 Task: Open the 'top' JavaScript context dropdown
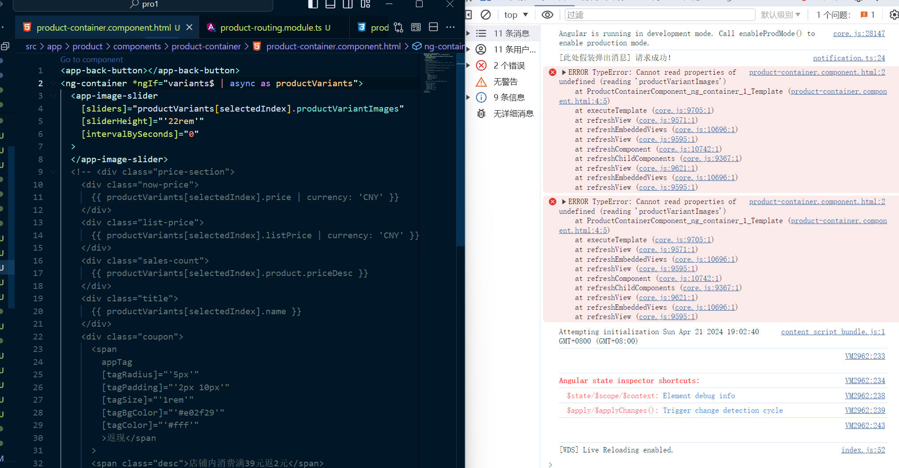516,15
